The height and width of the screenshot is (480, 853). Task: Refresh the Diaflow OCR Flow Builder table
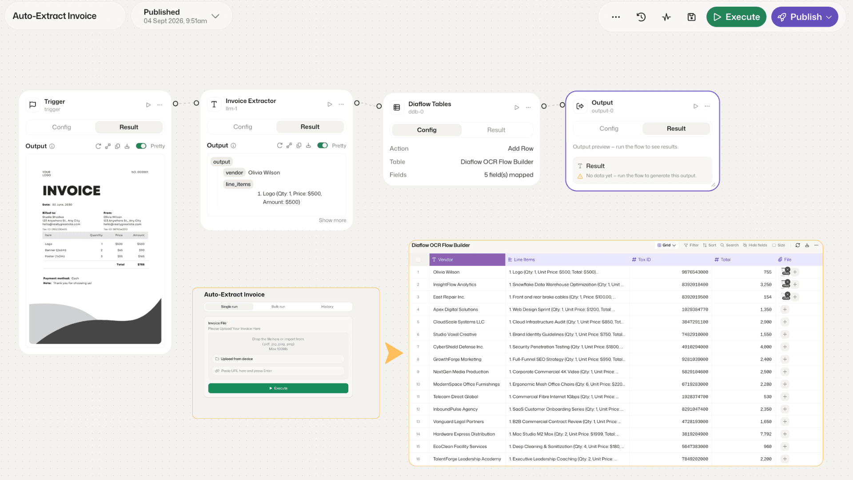click(x=797, y=245)
